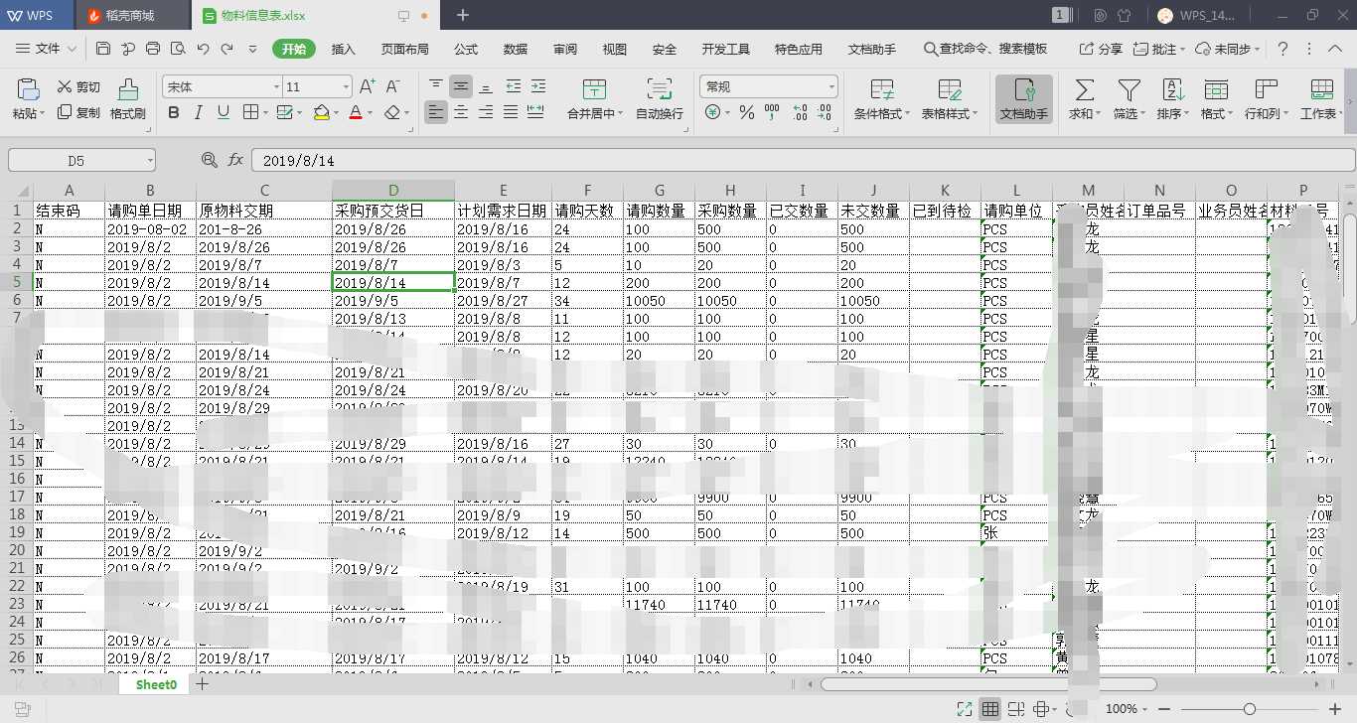
Task: Click the font color red A swatch
Action: pyautogui.click(x=355, y=112)
